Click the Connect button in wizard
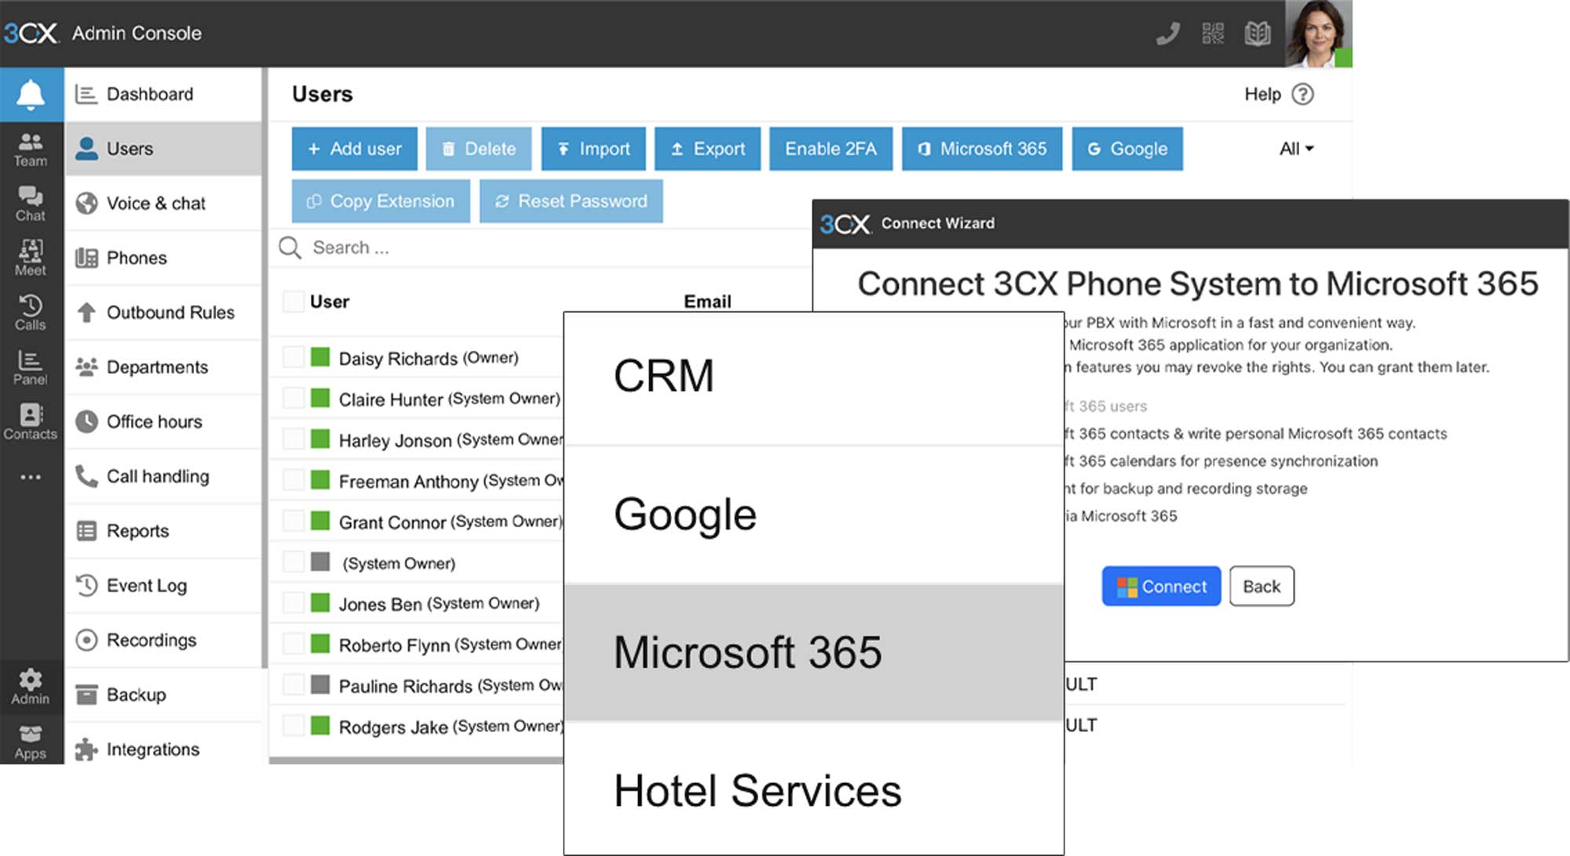Screen dimensions: 1570x856 click(x=1161, y=586)
